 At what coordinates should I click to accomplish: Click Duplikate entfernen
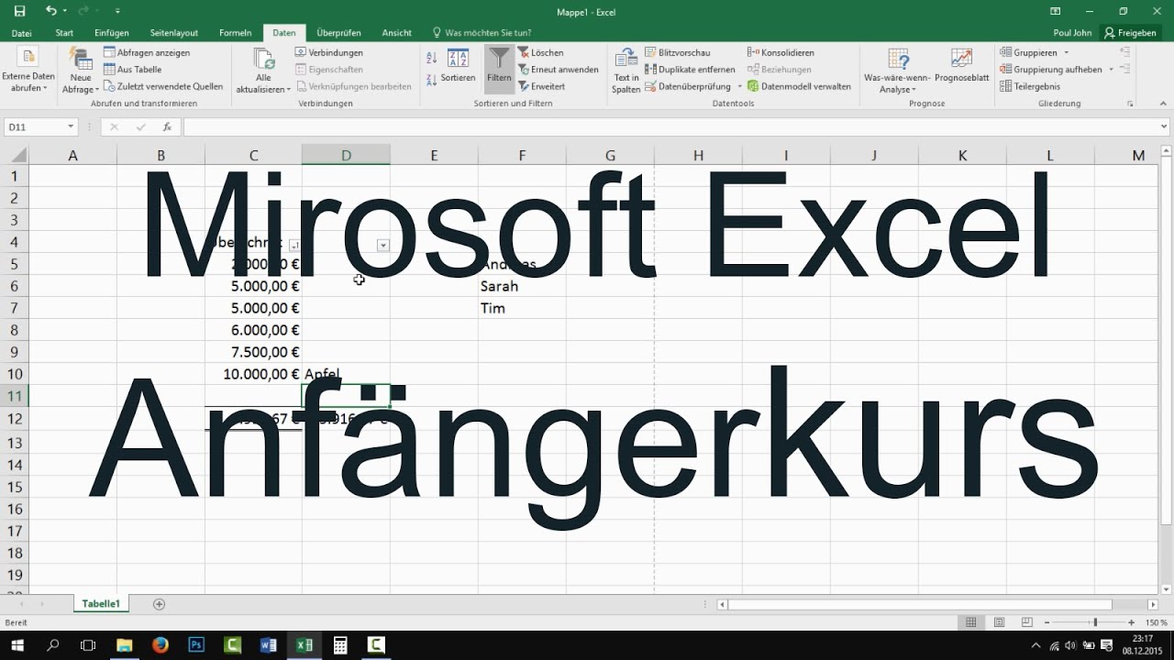click(x=691, y=70)
